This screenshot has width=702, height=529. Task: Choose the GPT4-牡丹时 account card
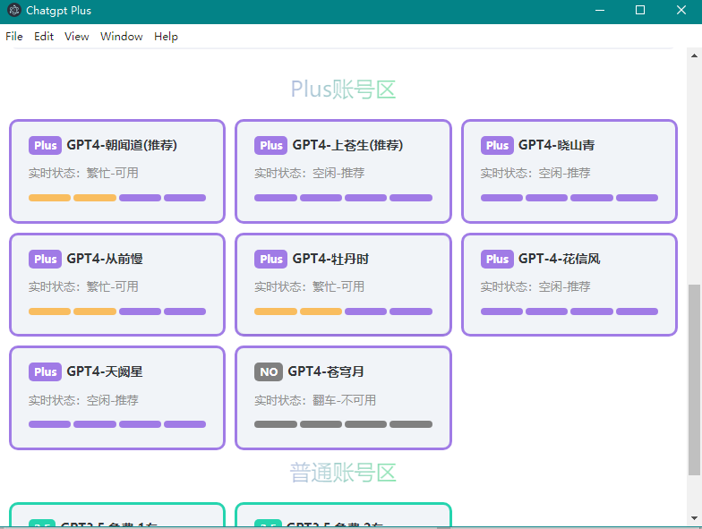[x=343, y=285]
